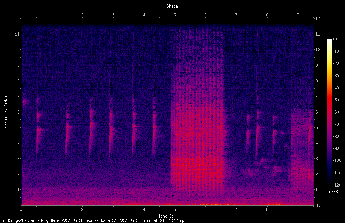
Task: Click the faint 6.5 kHz blip at 0.1 seconds
Action: point(24,102)
